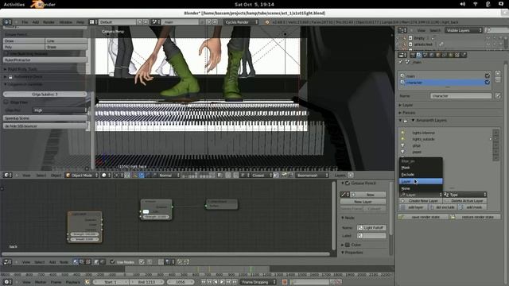This screenshot has width=509, height=286.
Task: Click the outliner editor type icon
Action: click(402, 30)
